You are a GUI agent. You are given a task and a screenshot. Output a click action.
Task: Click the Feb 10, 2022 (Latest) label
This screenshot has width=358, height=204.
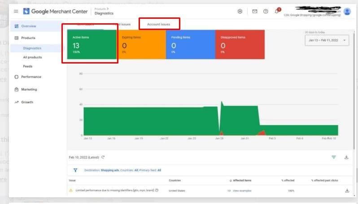pos(84,157)
